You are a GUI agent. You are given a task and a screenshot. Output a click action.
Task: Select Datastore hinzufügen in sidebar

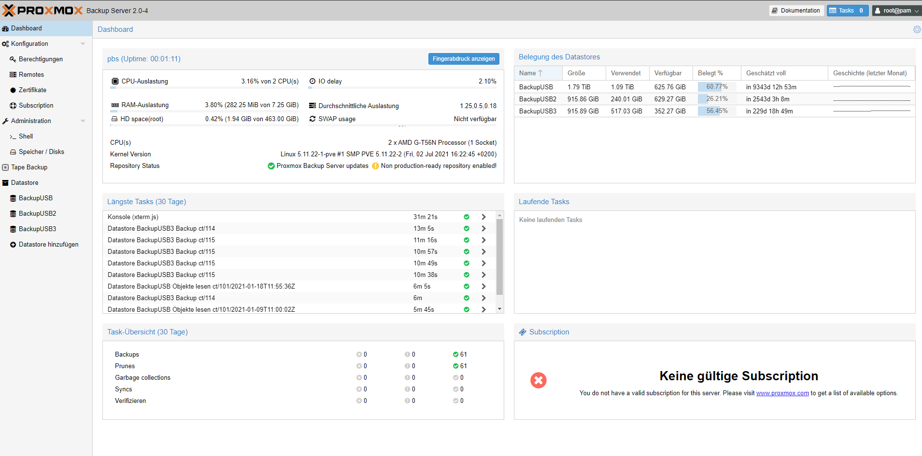pos(46,245)
